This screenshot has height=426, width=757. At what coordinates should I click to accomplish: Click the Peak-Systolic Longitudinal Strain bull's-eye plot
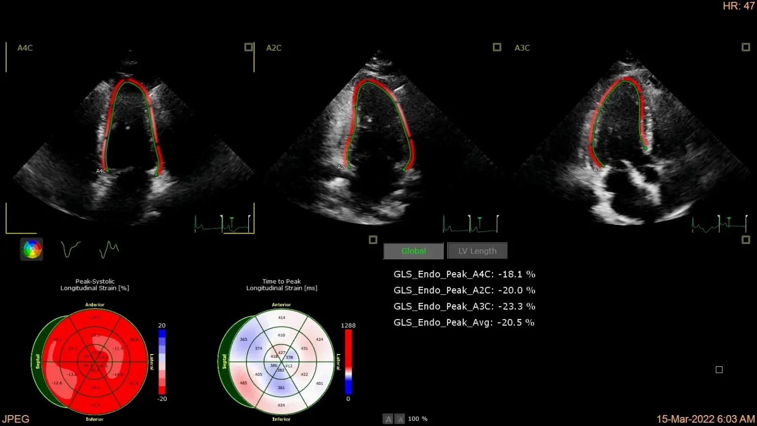(x=95, y=362)
